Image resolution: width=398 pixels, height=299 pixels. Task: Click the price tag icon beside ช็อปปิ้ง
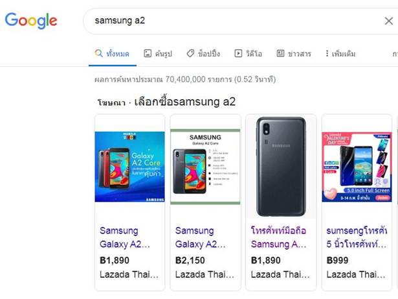(190, 53)
